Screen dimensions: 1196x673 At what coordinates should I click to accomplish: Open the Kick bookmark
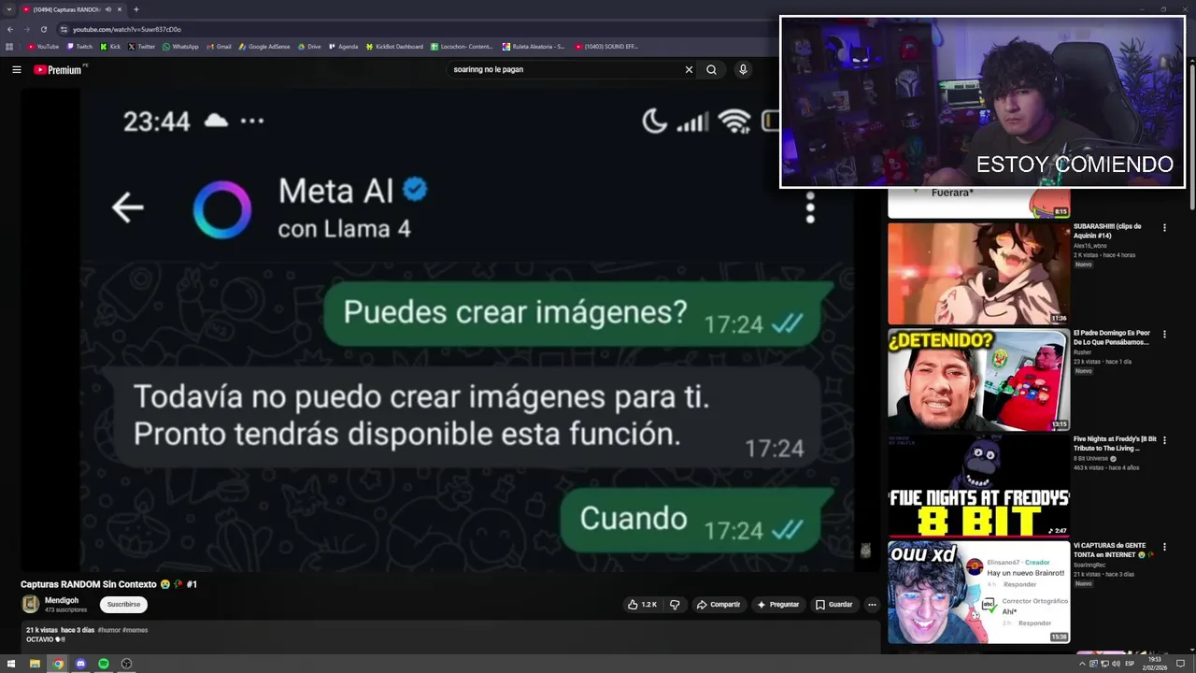click(111, 47)
